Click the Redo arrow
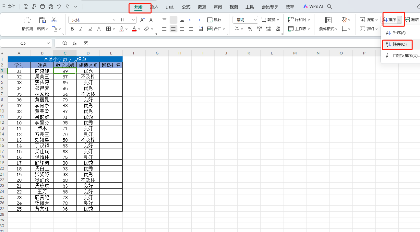This screenshot has width=420, height=232. click(67, 7)
